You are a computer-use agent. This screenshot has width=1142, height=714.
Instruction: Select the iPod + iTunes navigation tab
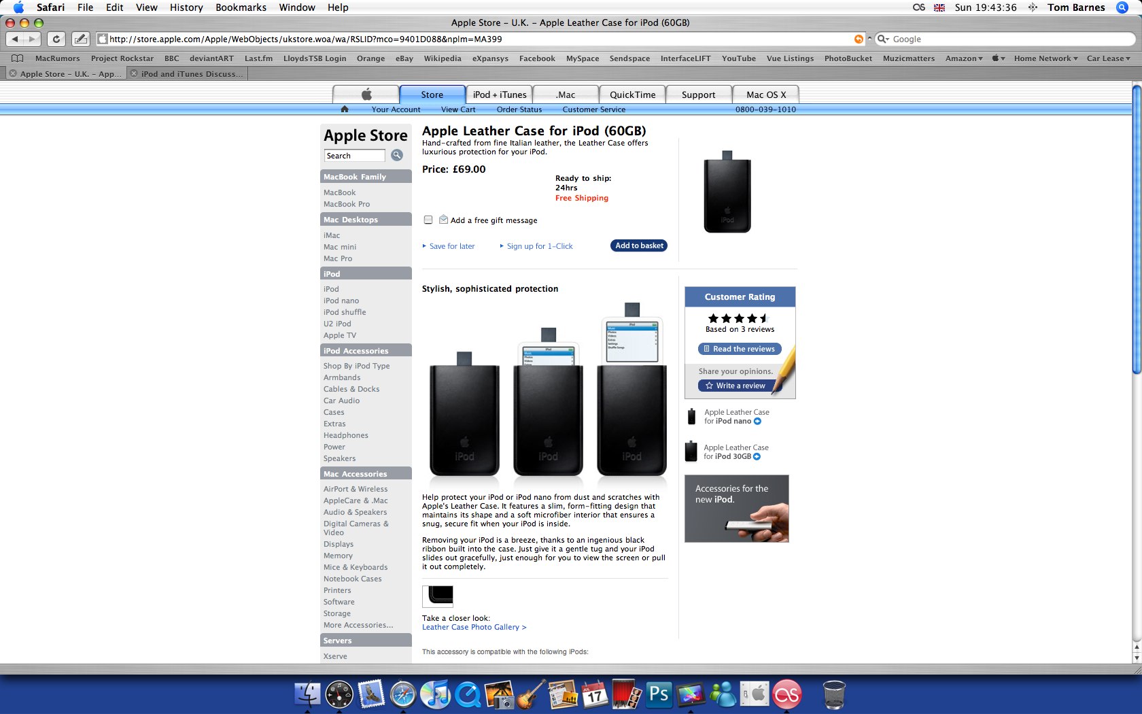(x=500, y=95)
